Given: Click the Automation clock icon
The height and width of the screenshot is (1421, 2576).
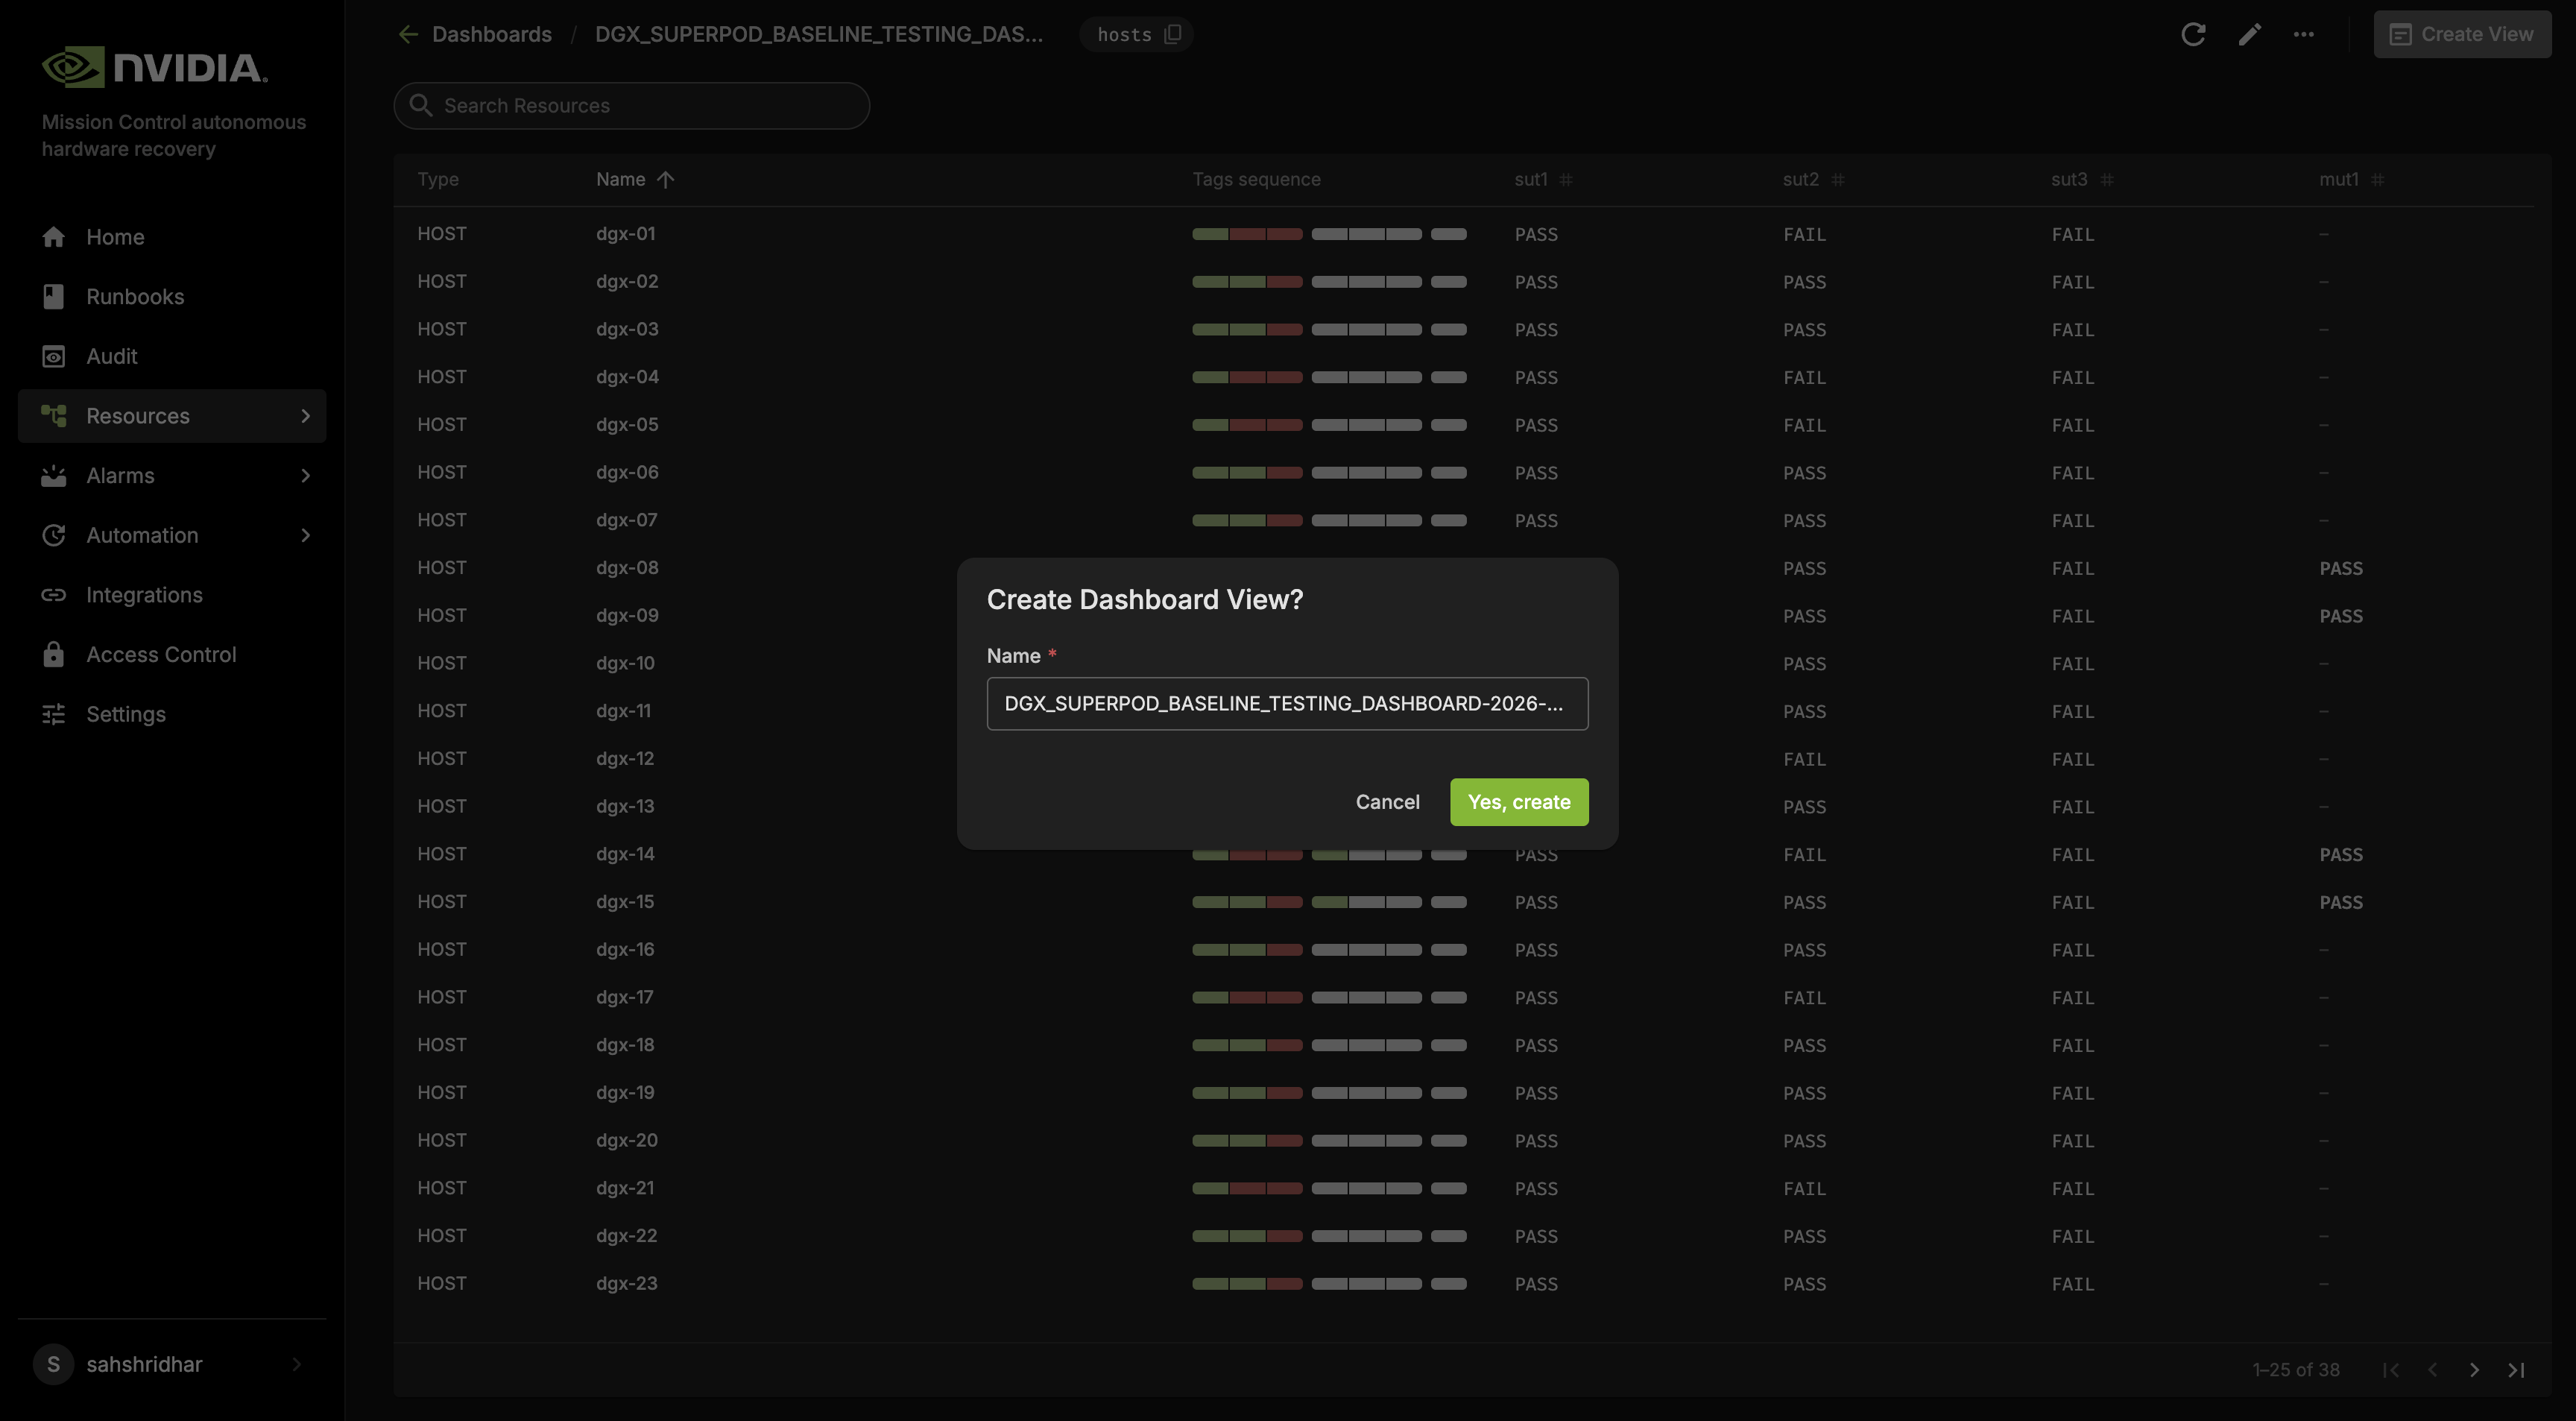Looking at the screenshot, I should click(54, 535).
